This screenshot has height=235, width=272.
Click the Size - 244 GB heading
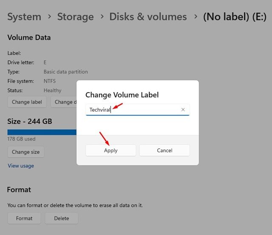(x=30, y=122)
